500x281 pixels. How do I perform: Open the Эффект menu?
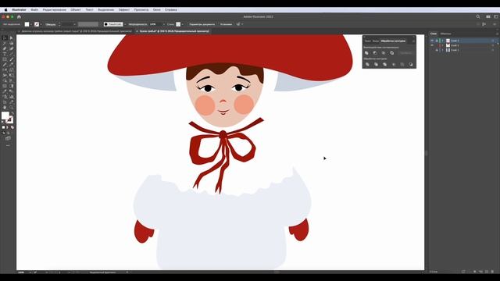tap(124, 10)
